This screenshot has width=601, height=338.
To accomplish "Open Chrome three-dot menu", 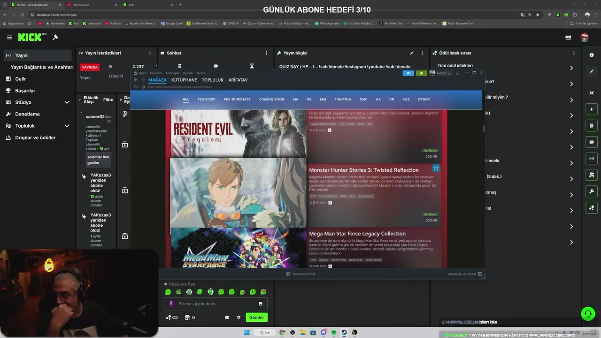I will 596,15.
